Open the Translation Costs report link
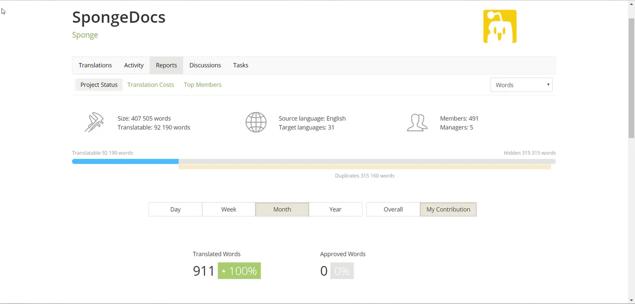 150,85
